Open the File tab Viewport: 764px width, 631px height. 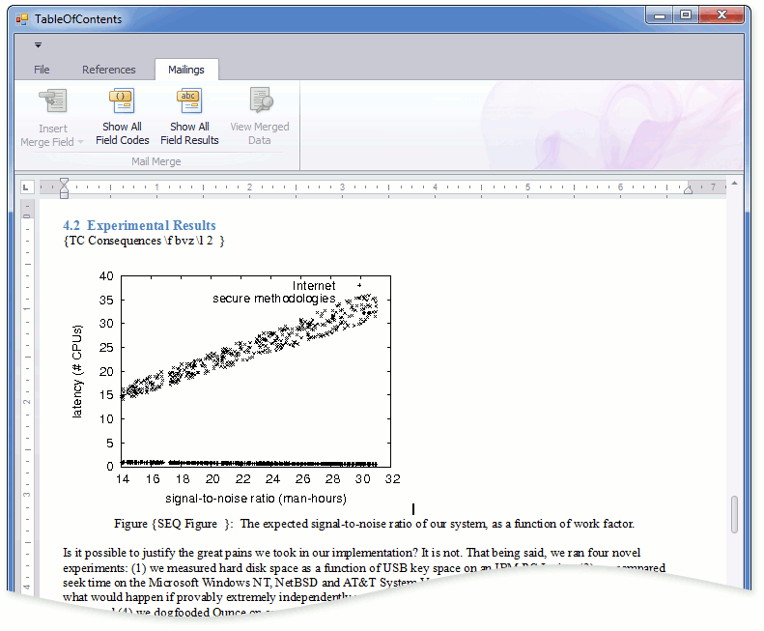(42, 70)
